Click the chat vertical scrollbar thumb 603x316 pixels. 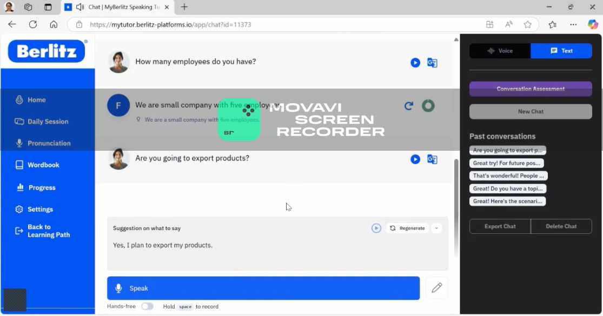click(x=456, y=207)
